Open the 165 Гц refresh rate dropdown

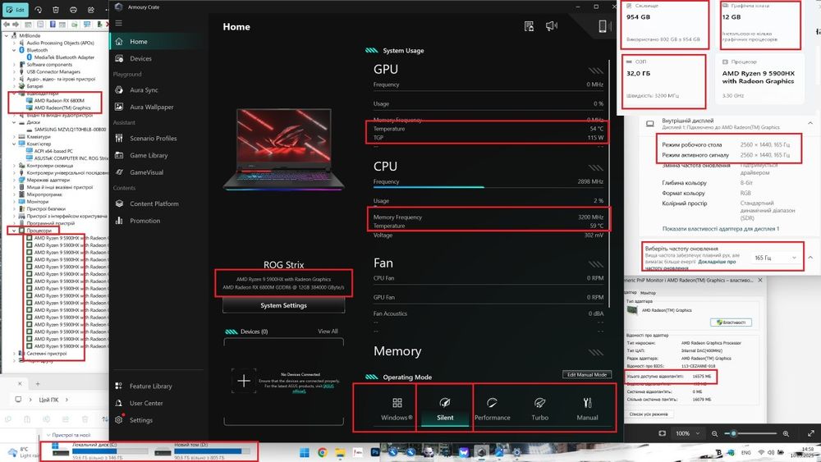click(x=775, y=258)
